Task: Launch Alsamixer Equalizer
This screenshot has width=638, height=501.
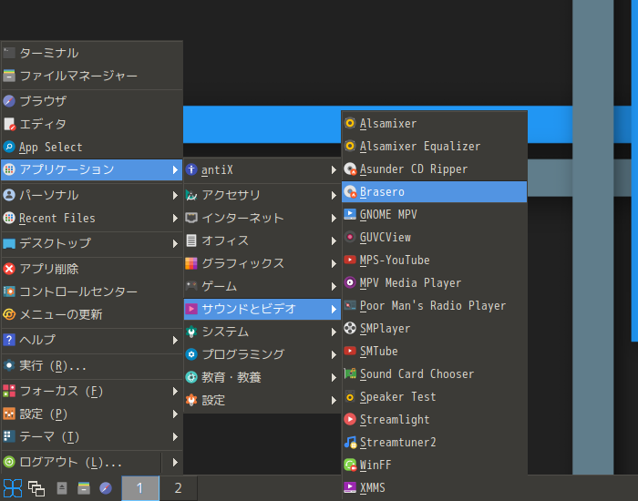Action: pos(435,146)
